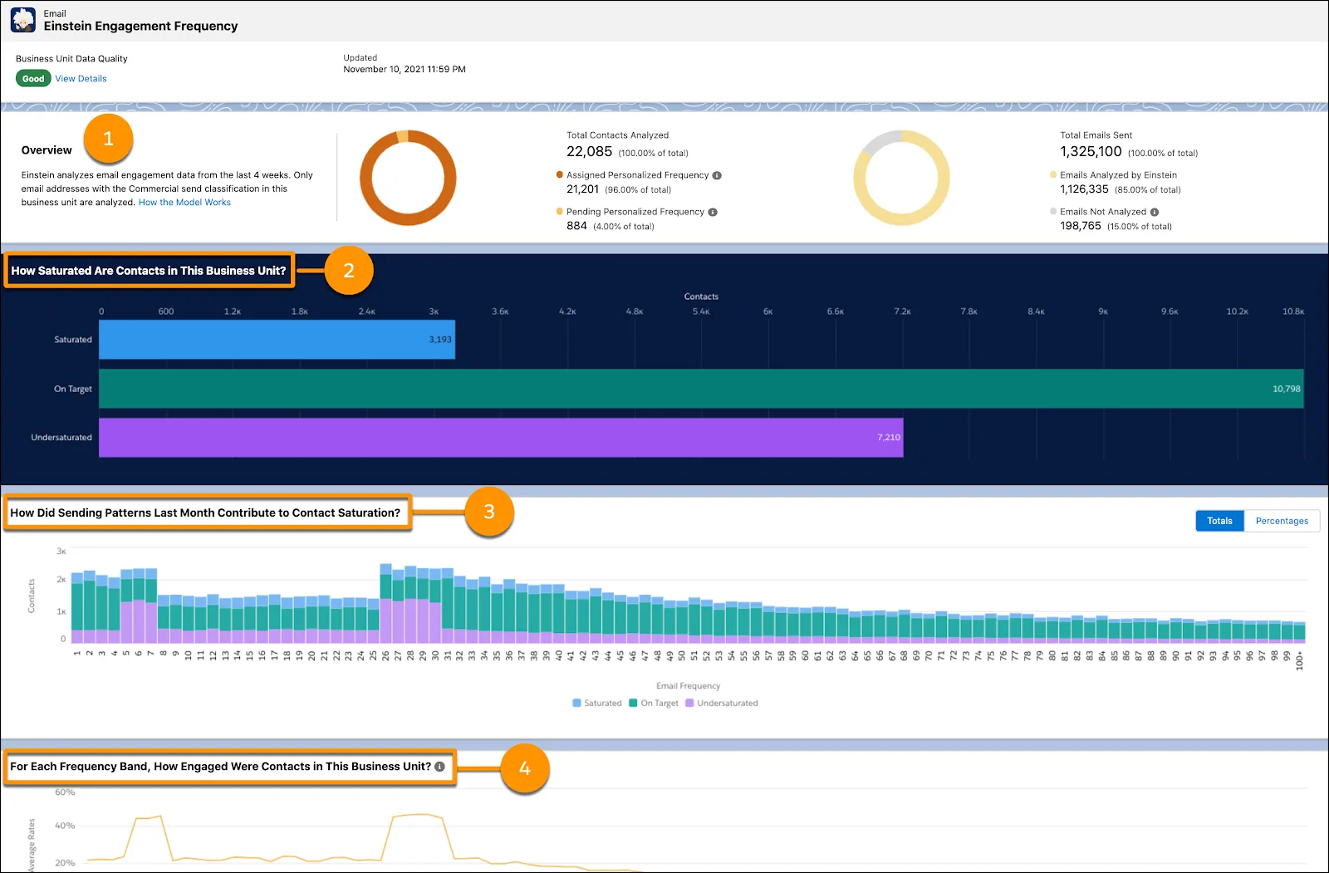Click How Did Sending Patterns heading
1329x873 pixels.
coord(205,513)
